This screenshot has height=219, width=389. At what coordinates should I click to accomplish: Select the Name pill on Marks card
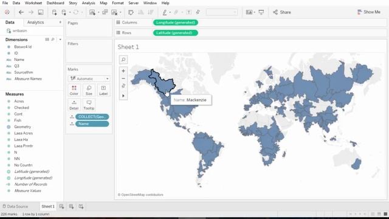pyautogui.click(x=92, y=124)
